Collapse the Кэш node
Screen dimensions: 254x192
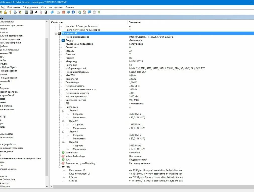[x=59, y=167]
